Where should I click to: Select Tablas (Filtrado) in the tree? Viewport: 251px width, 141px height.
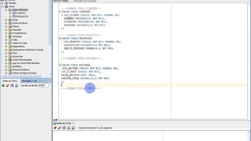(20, 10)
